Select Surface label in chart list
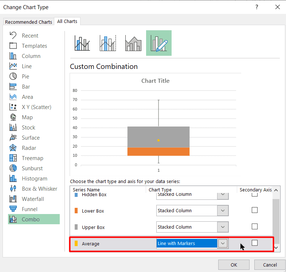The height and width of the screenshot is (272, 286). [31, 138]
